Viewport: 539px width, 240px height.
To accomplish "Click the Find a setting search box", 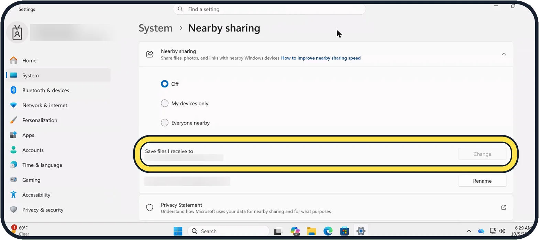I will tap(269, 9).
